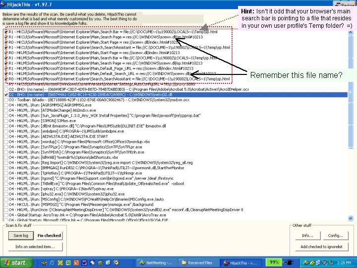The height and width of the screenshot is (268, 357).
Task: Open Info on selected item
Action: (35, 247)
